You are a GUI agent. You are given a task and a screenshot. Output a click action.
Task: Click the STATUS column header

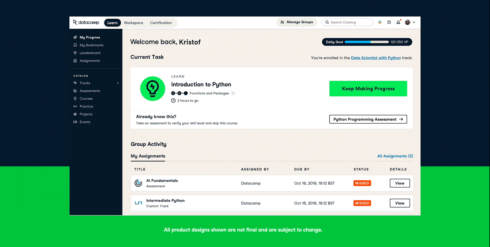361,169
